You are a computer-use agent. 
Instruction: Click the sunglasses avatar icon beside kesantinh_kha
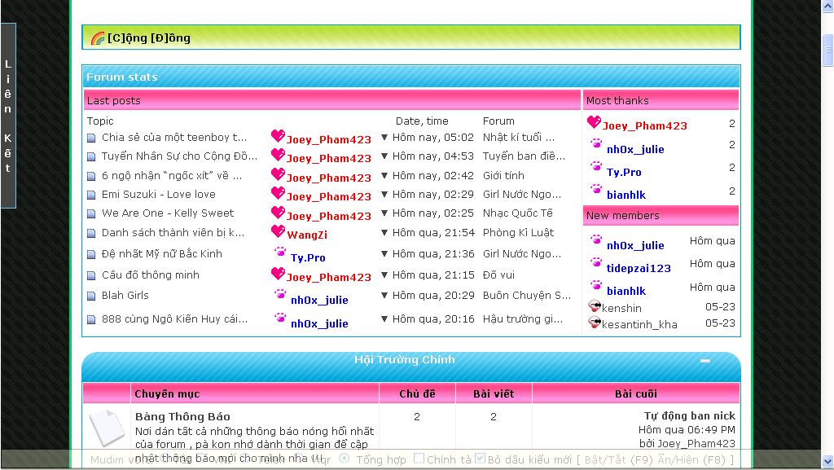coord(594,323)
